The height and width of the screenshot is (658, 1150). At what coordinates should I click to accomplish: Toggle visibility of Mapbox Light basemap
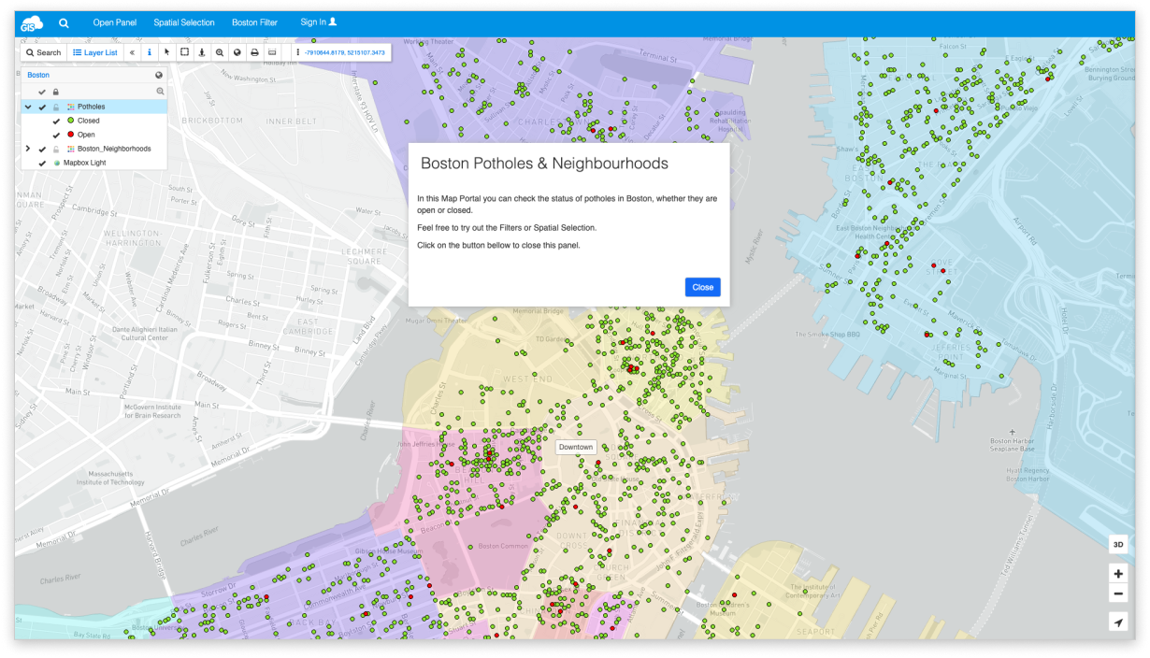point(41,162)
